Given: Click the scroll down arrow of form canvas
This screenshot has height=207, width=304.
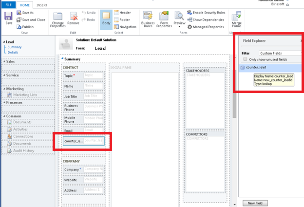Looking at the screenshot, I should pos(235,205).
